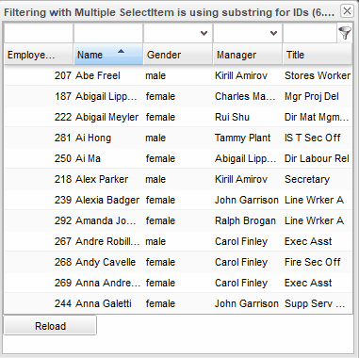Image resolution: width=359 pixels, height=358 pixels.
Task: Click the Stores Worker title cell
Action: tap(318, 75)
